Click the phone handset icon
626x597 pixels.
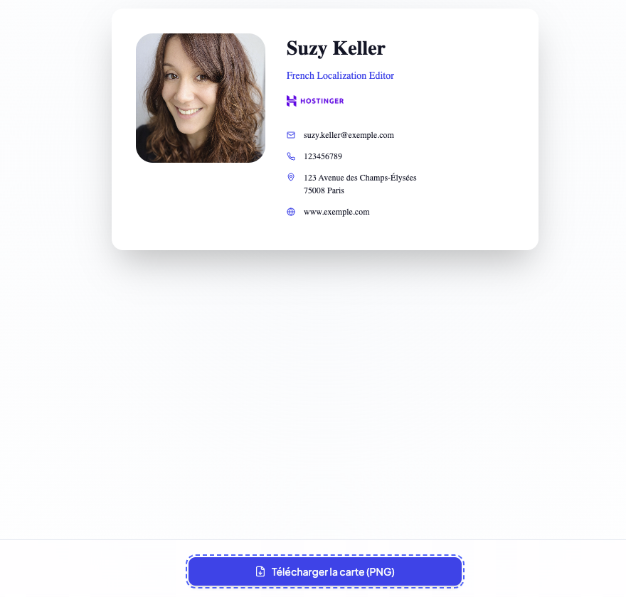click(291, 156)
